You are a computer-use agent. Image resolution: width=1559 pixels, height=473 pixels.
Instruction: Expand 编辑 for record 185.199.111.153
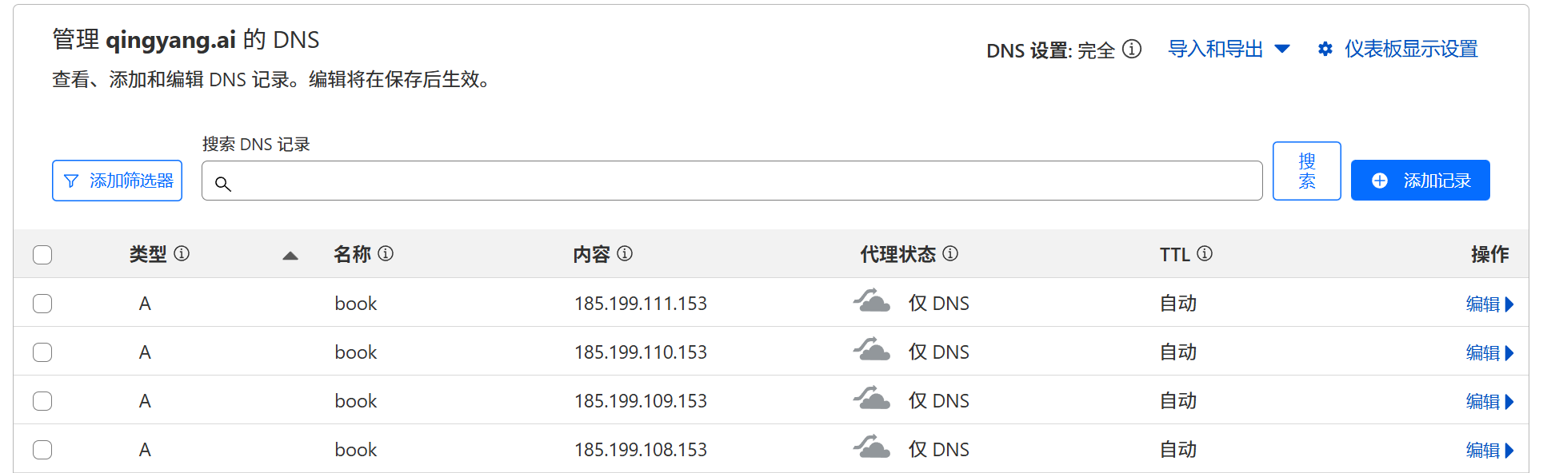point(1489,304)
